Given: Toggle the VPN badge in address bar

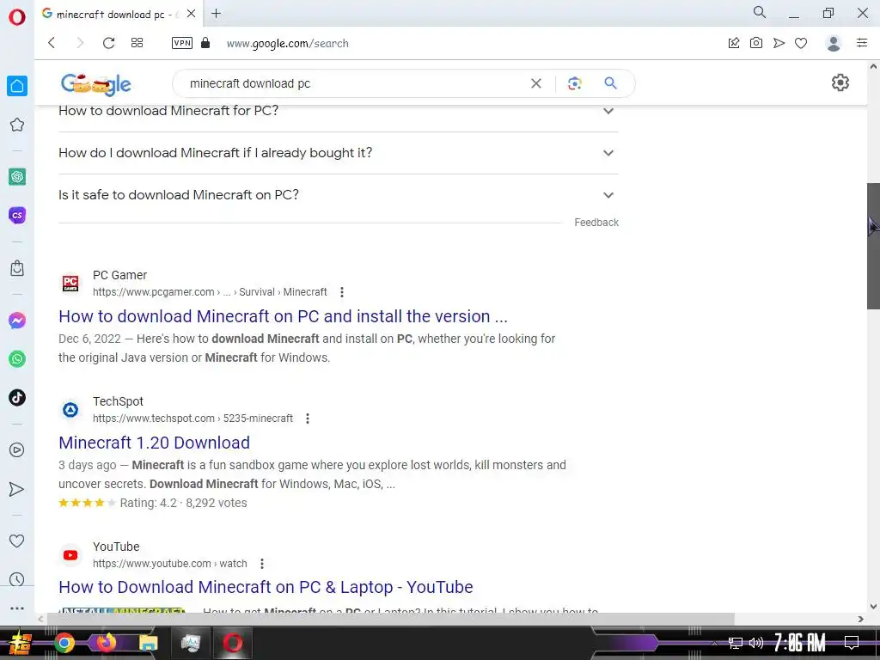Looking at the screenshot, I should pyautogui.click(x=182, y=43).
